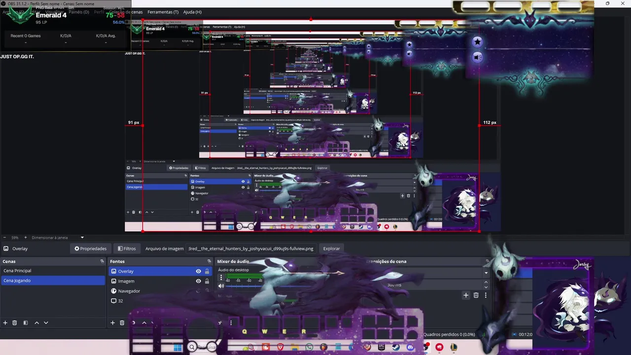Toggle lock on Overlay source

[207, 271]
